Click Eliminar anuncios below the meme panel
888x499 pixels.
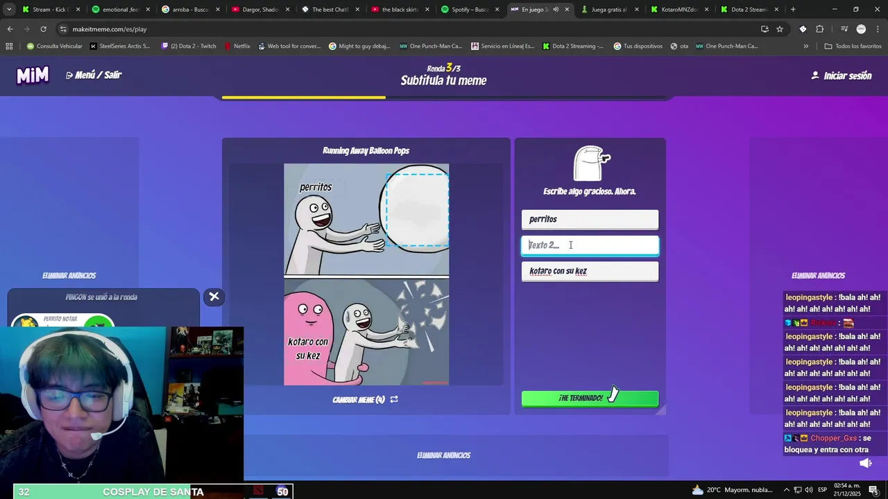point(443,455)
